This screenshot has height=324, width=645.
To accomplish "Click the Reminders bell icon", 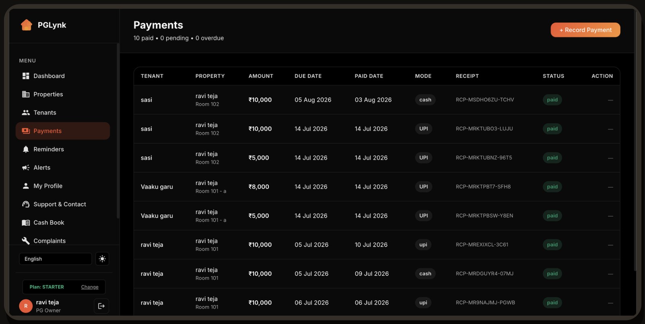I will pos(26,149).
